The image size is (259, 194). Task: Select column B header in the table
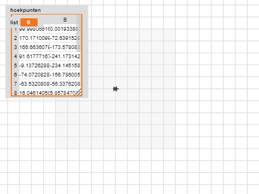click(65, 20)
